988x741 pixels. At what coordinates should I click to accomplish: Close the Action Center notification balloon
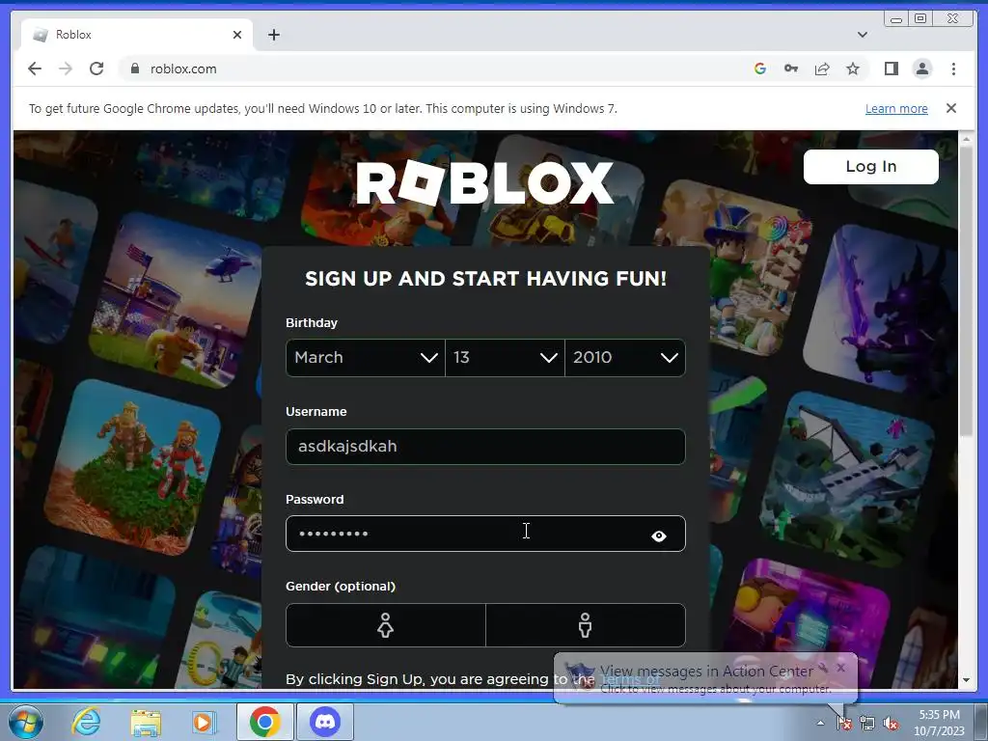click(x=840, y=668)
